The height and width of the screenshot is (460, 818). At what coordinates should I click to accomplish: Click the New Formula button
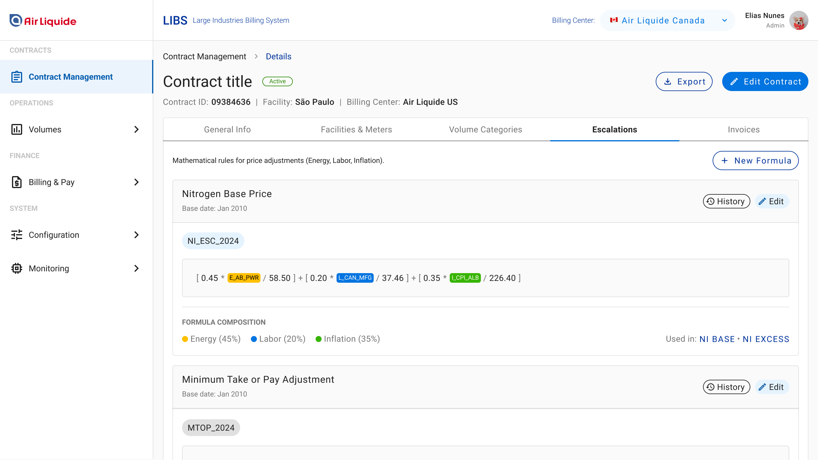[755, 161]
